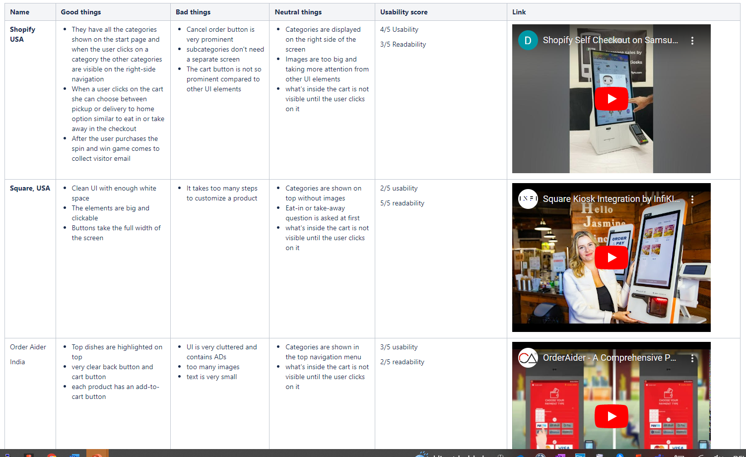Click 'Buttons take the full width' bullet
The width and height of the screenshot is (746, 457).
point(116,233)
